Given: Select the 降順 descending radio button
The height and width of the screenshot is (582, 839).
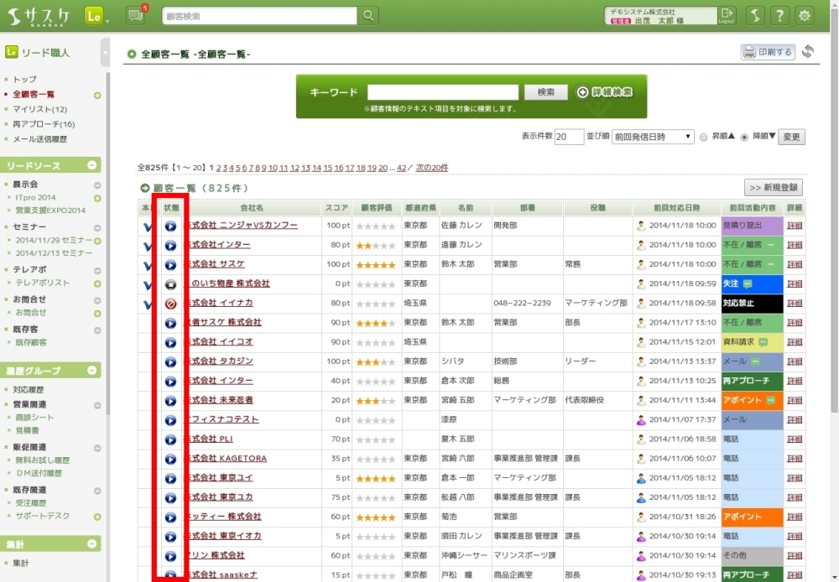Looking at the screenshot, I should (x=744, y=137).
